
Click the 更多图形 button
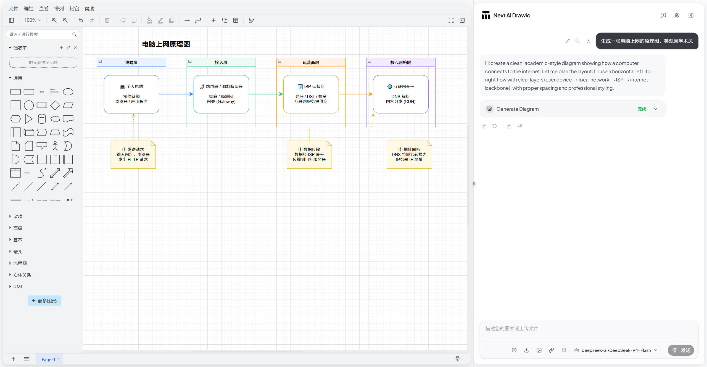pyautogui.click(x=44, y=301)
